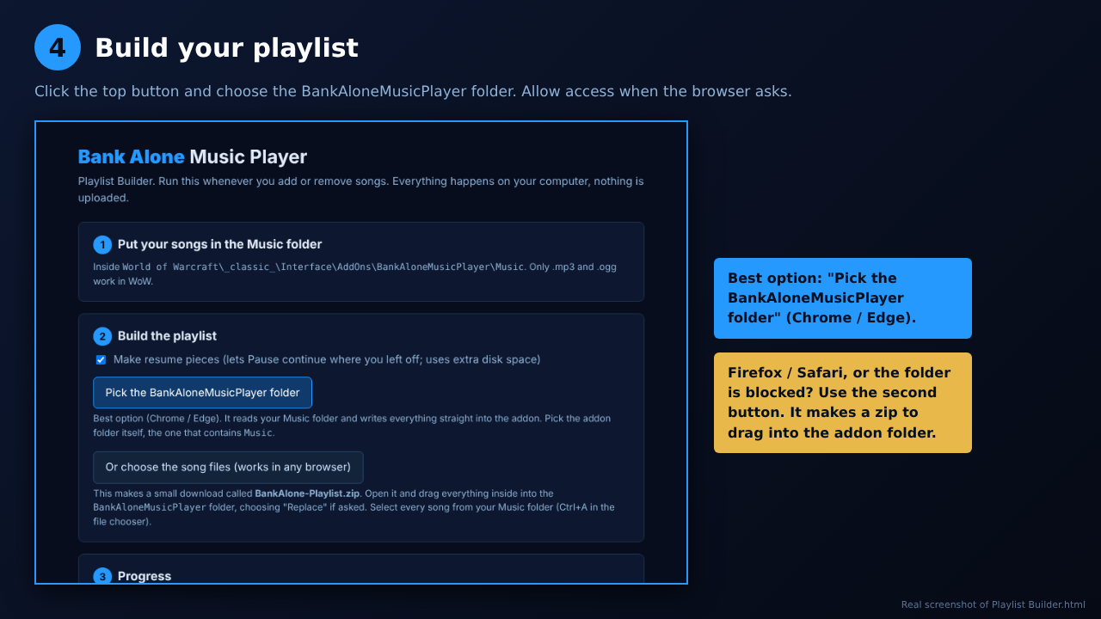
Task: Click the "Put your songs in the Music folder" heading
Action: point(219,244)
